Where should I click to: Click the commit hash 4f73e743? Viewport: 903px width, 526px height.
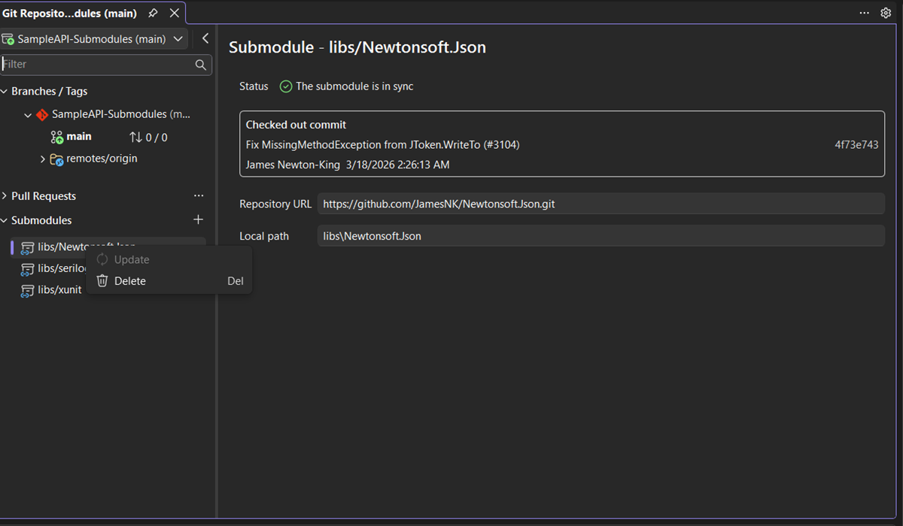coord(856,145)
